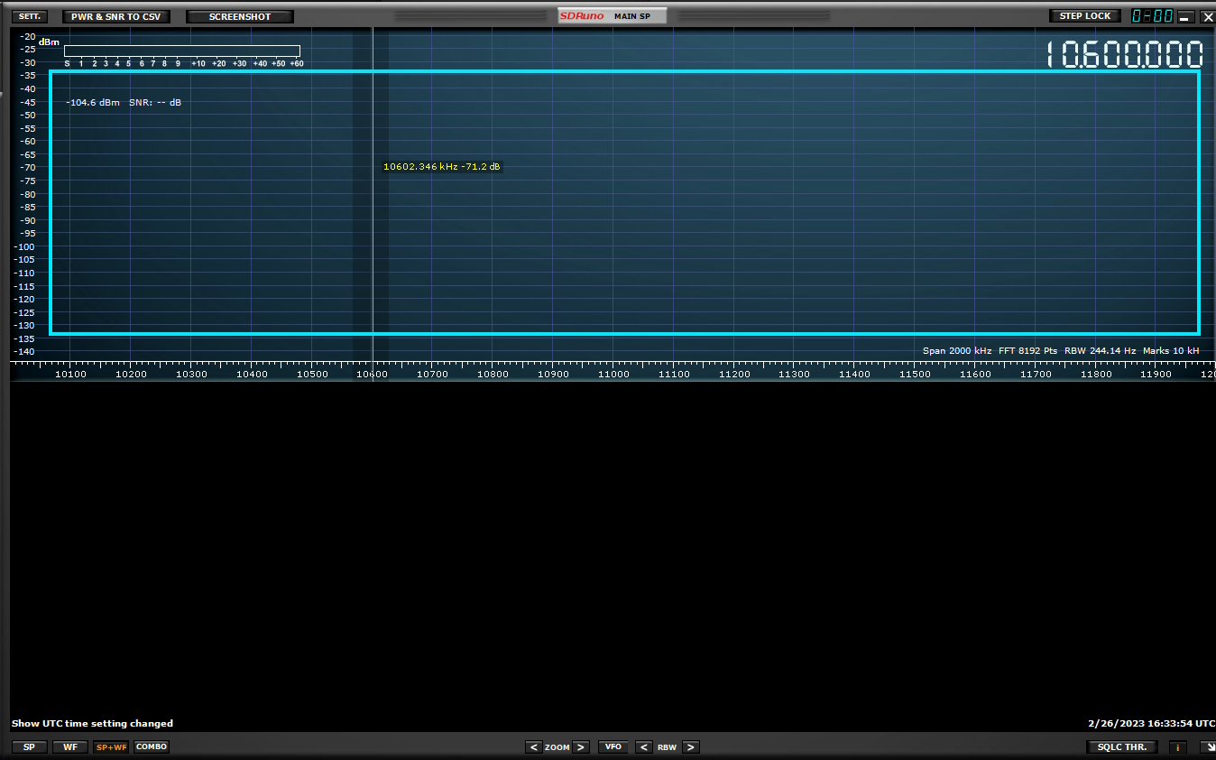This screenshot has height=760, width=1216.
Task: Click 11000 on the frequency scale
Action: (x=613, y=374)
